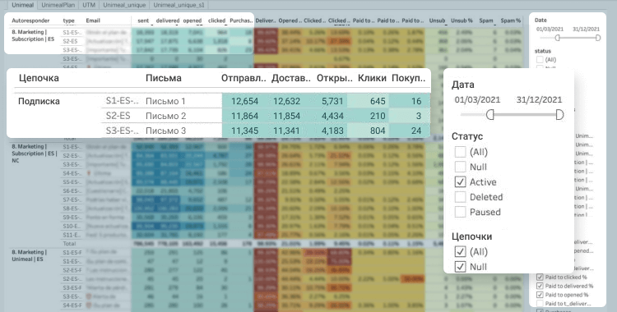Click the Письма column header
Viewport: 617px width, 312px height.
[164, 78]
